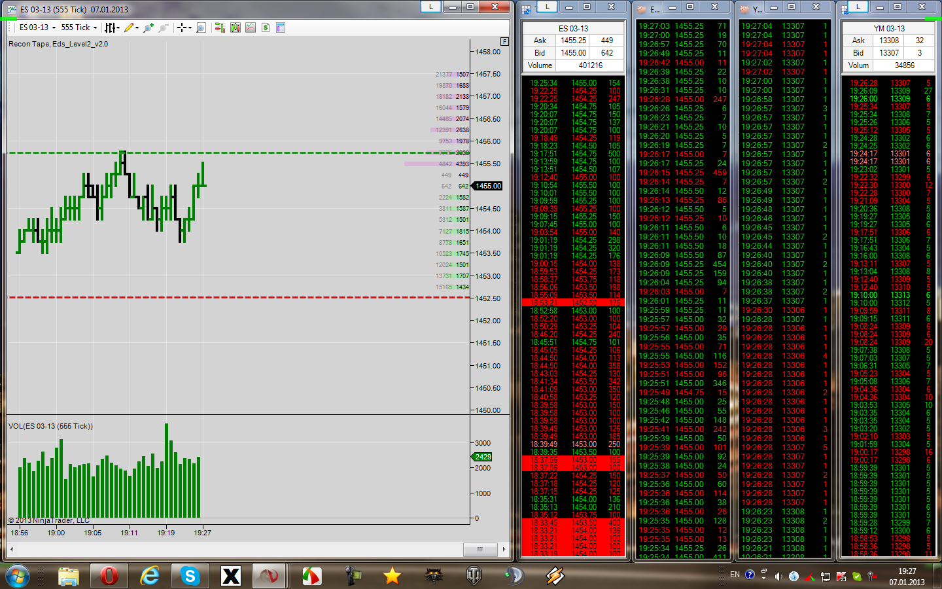Screen dimensions: 942x589
Task: Click the L link button in ES quote window
Action: click(x=547, y=7)
